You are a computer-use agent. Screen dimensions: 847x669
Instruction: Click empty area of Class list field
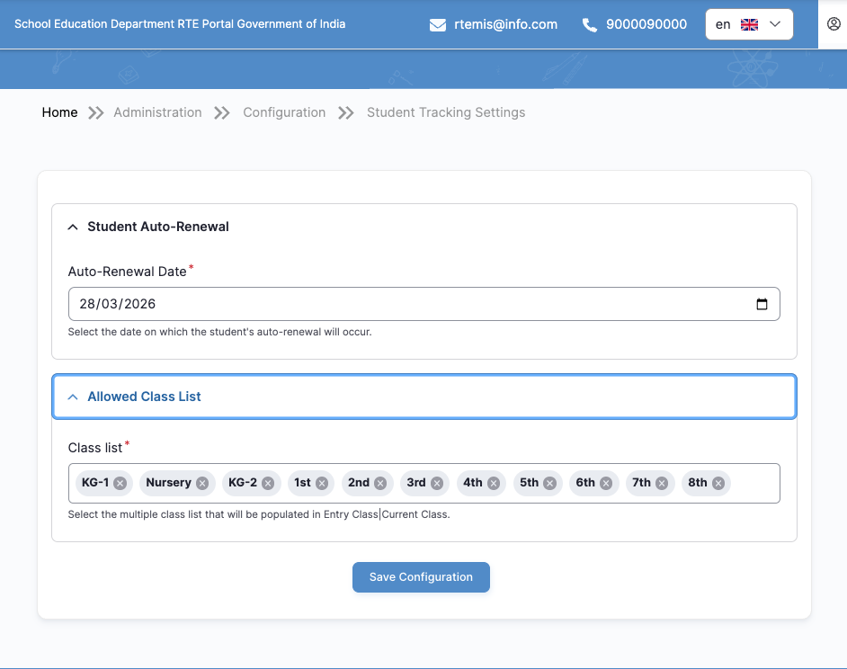point(753,483)
